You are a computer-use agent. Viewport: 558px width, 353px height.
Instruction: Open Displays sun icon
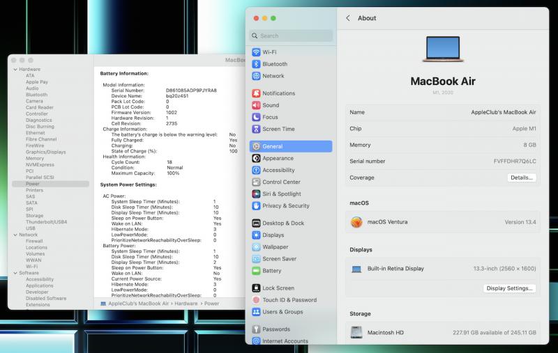click(256, 235)
